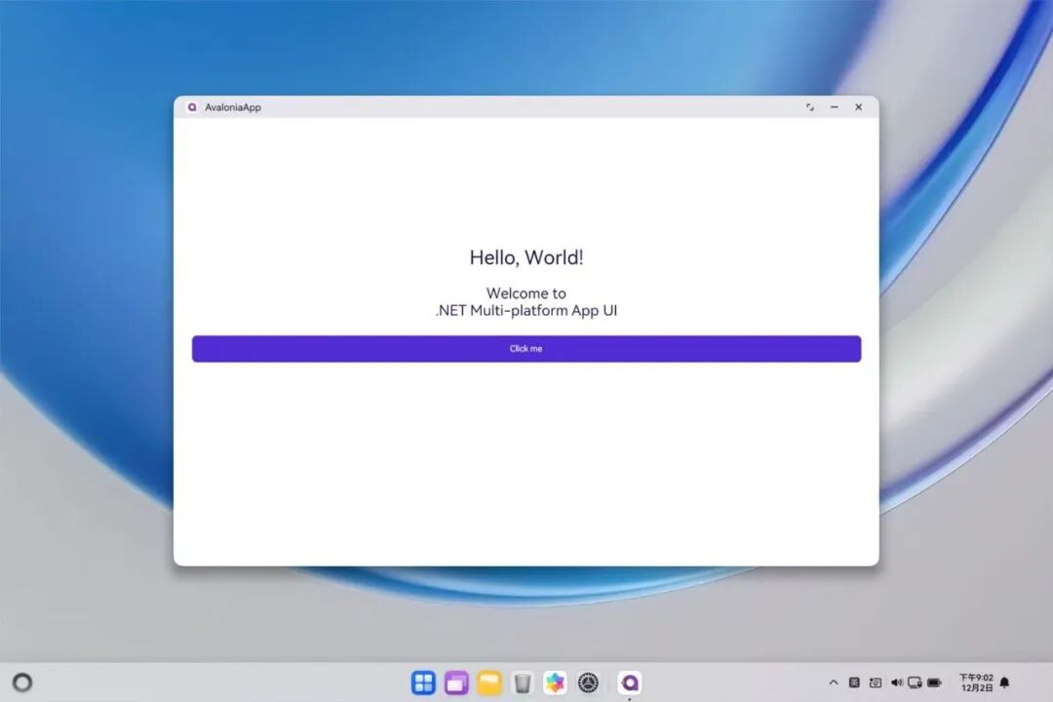This screenshot has height=702, width=1053.
Task: Click the AvaloniaApp icon in title bar
Action: [x=192, y=107]
